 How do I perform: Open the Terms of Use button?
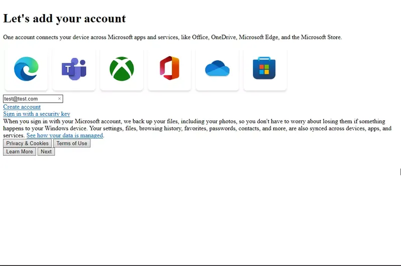[x=72, y=143]
